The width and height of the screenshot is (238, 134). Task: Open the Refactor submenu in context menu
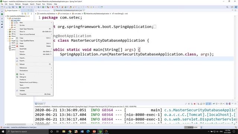click(35, 54)
